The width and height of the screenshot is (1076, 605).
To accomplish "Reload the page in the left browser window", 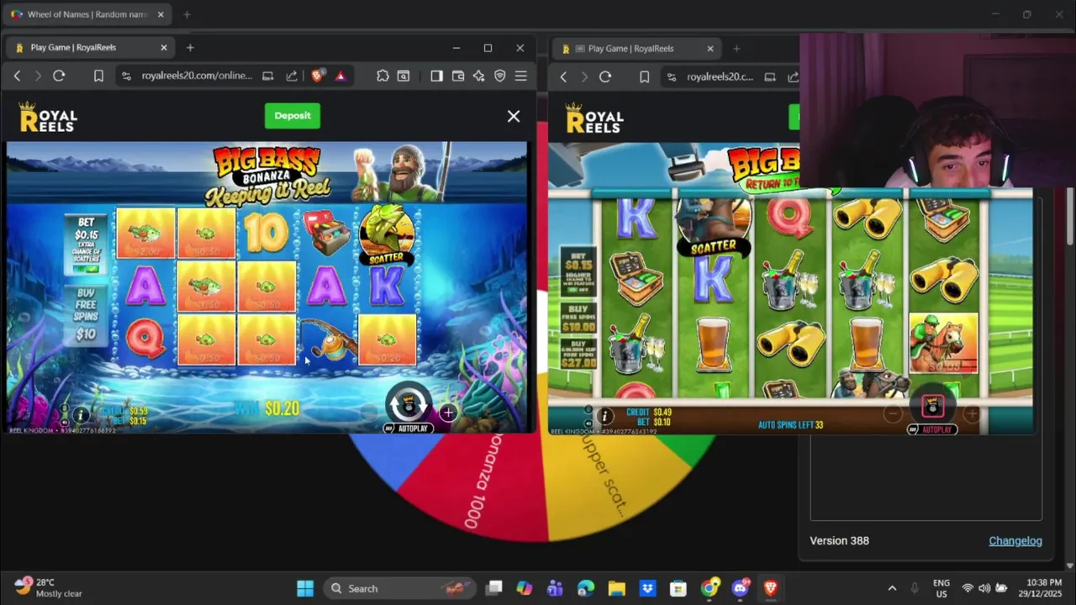I will coord(59,76).
